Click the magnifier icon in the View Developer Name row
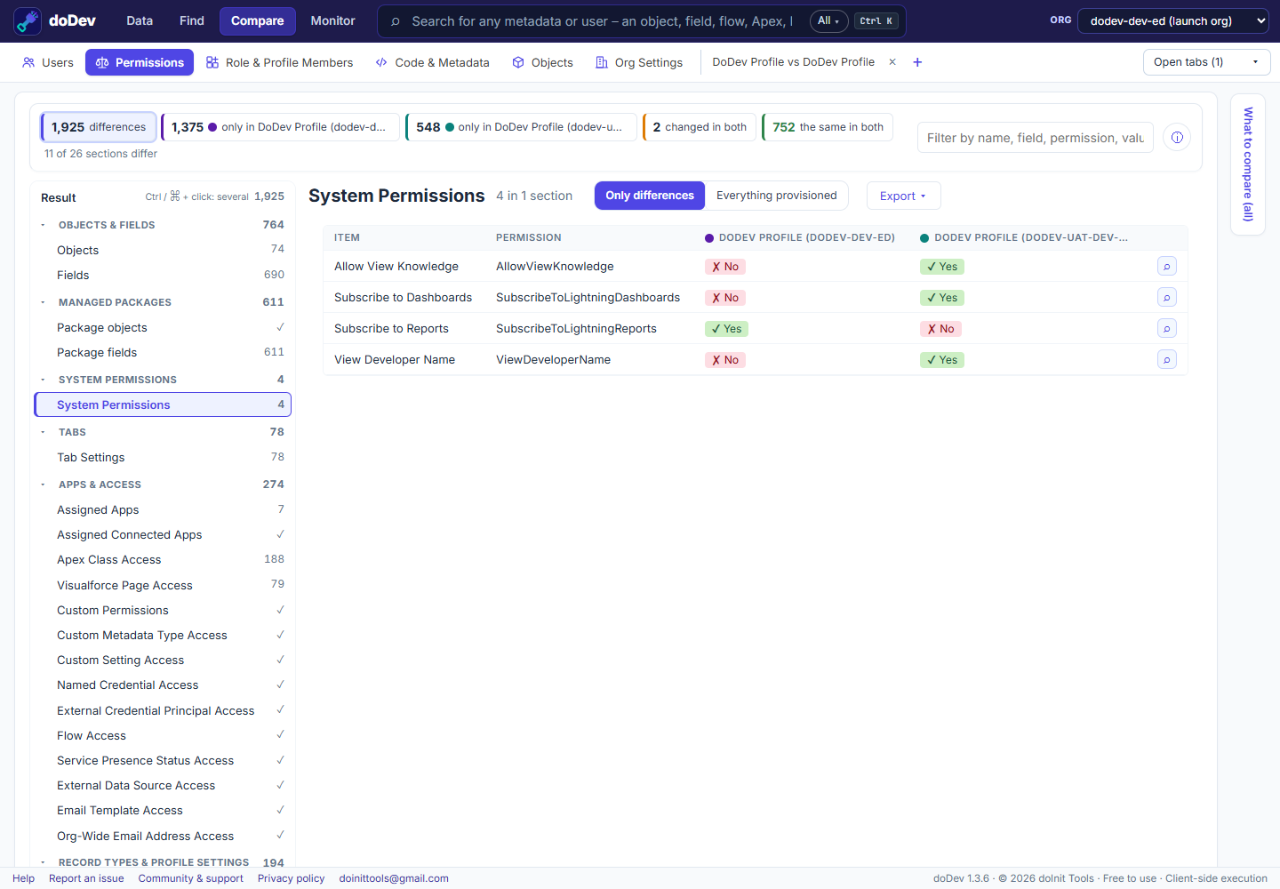This screenshot has width=1280, height=889. click(1167, 359)
